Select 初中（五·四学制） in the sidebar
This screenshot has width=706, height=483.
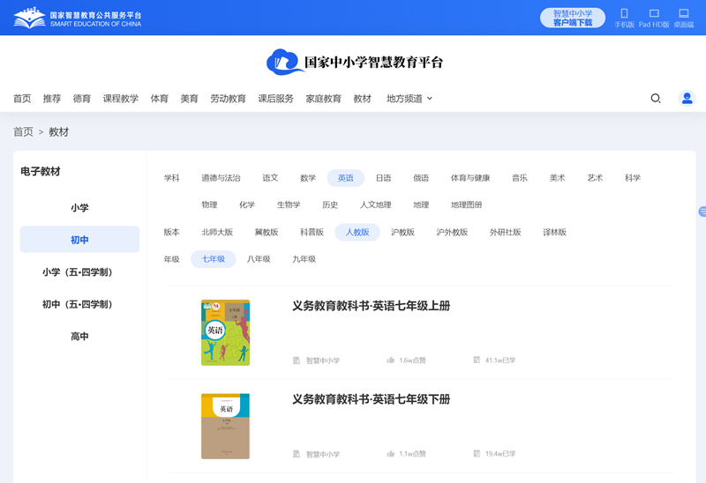pos(79,304)
